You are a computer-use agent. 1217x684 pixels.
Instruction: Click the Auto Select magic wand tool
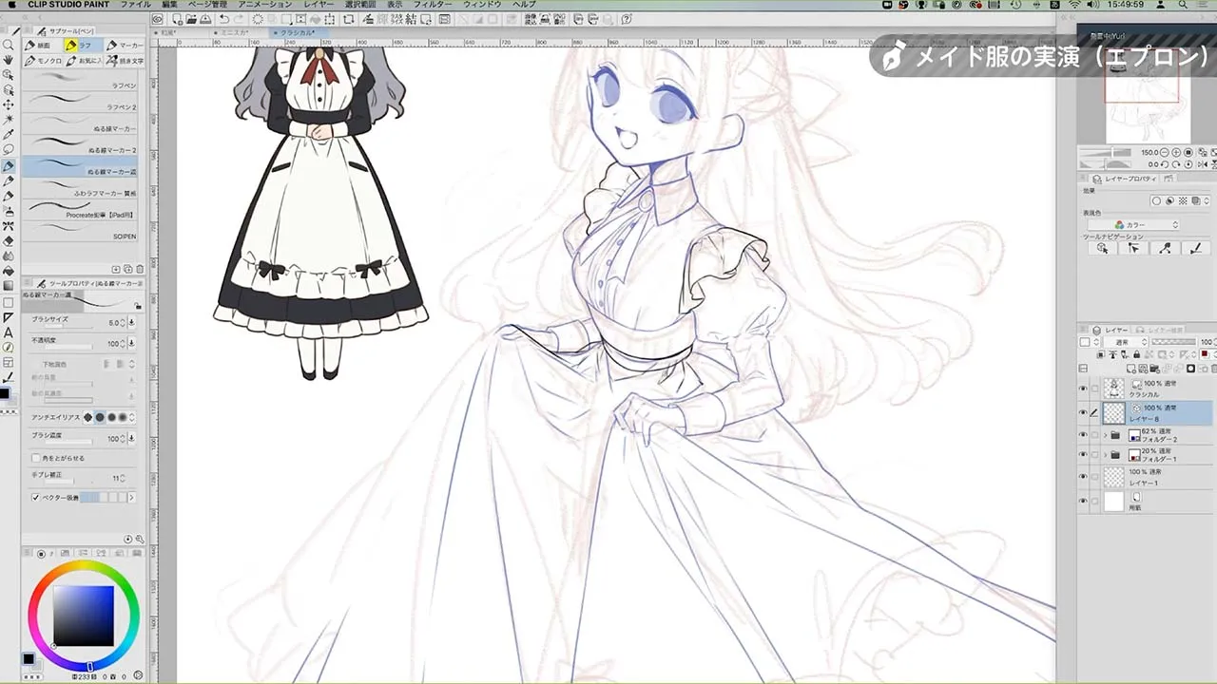[x=9, y=120]
